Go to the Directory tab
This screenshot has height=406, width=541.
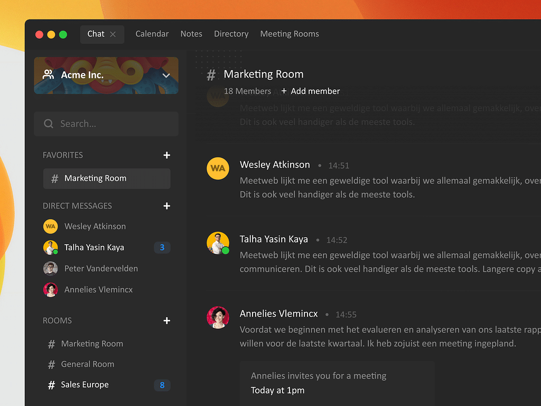231,34
